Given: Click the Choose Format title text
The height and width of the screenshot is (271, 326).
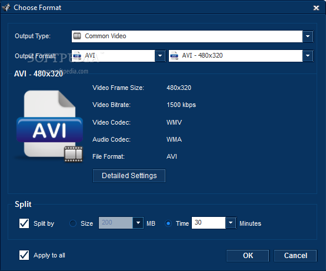Looking at the screenshot, I should click(x=38, y=8).
